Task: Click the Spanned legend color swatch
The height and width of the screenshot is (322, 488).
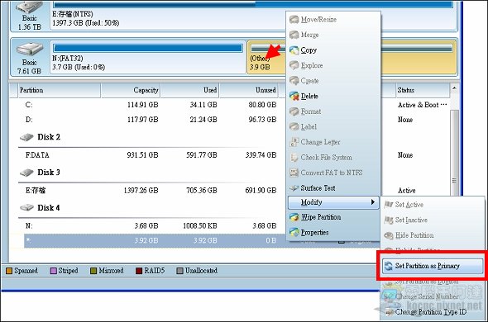Action: 9,271
